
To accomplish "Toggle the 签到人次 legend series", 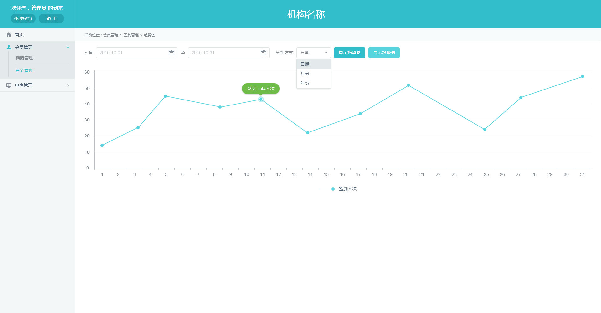I will pyautogui.click(x=338, y=189).
